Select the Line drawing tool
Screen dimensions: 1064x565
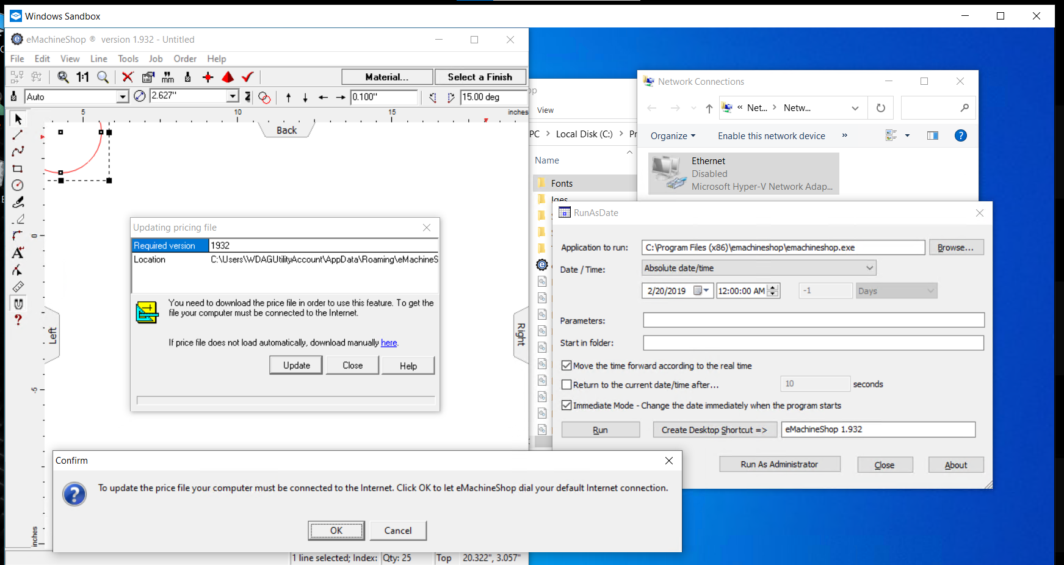[18, 135]
